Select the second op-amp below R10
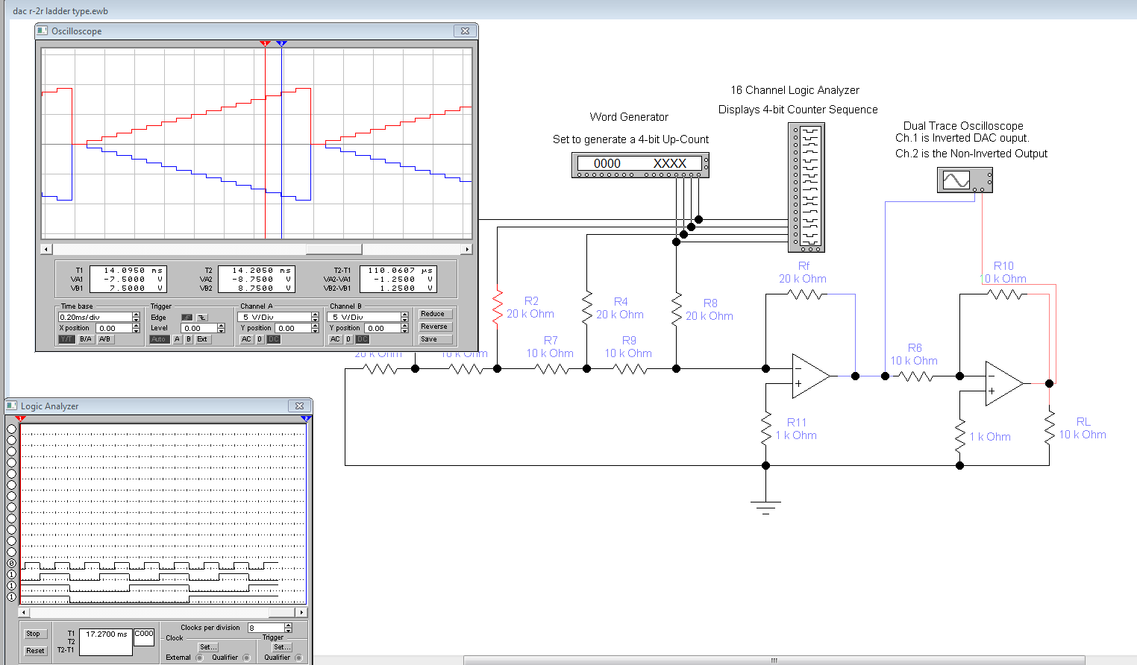 click(1004, 383)
